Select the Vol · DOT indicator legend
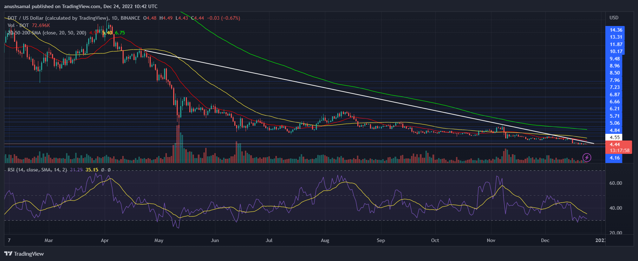 18,25
